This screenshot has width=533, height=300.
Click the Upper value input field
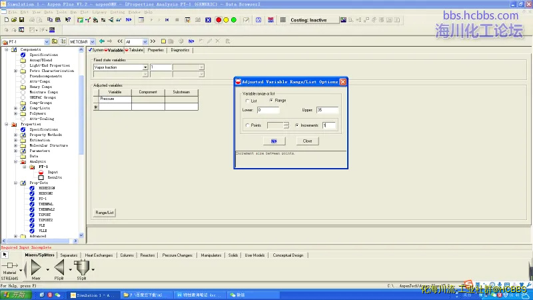click(x=327, y=110)
